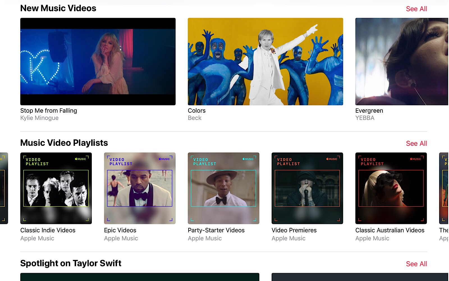Click the Spotlight on Taylor Swift heading
The image size is (449, 281).
pyautogui.click(x=71, y=264)
